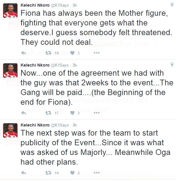Open more options on second tweet
This screenshot has width=176, height=181.
(x=97, y=113)
